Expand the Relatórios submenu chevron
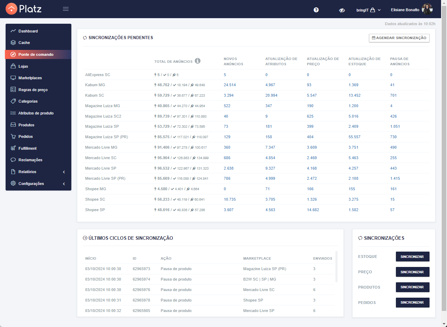 pyautogui.click(x=64, y=172)
